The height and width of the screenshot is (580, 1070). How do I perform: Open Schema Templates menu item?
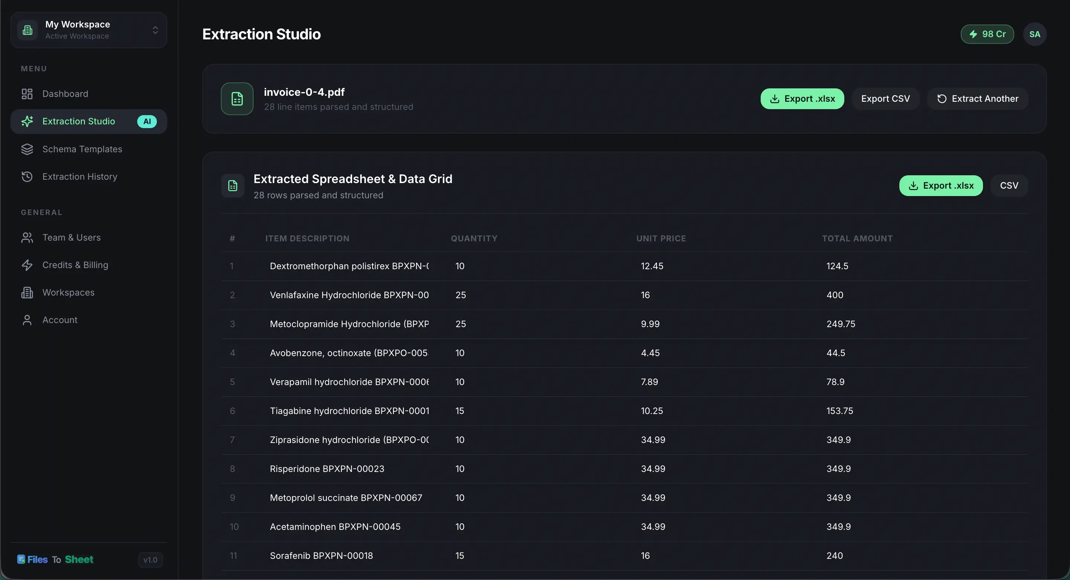pos(89,149)
